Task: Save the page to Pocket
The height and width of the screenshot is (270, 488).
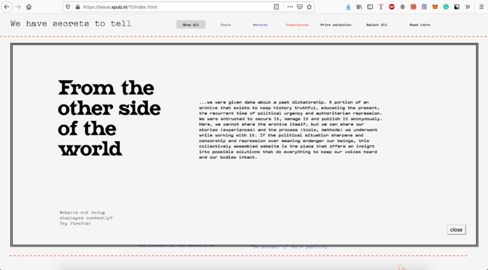Action: point(299,7)
